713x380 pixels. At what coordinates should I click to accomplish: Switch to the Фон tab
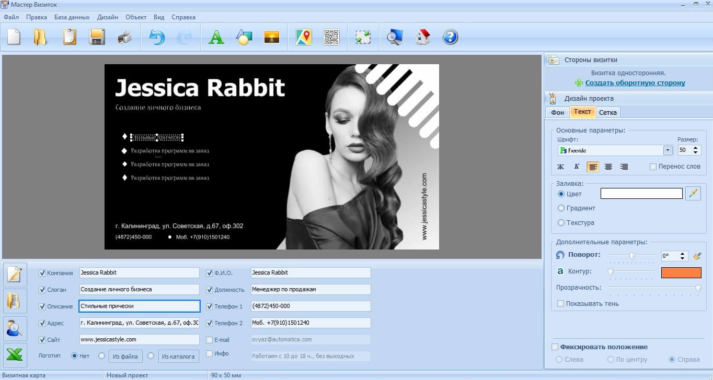557,112
